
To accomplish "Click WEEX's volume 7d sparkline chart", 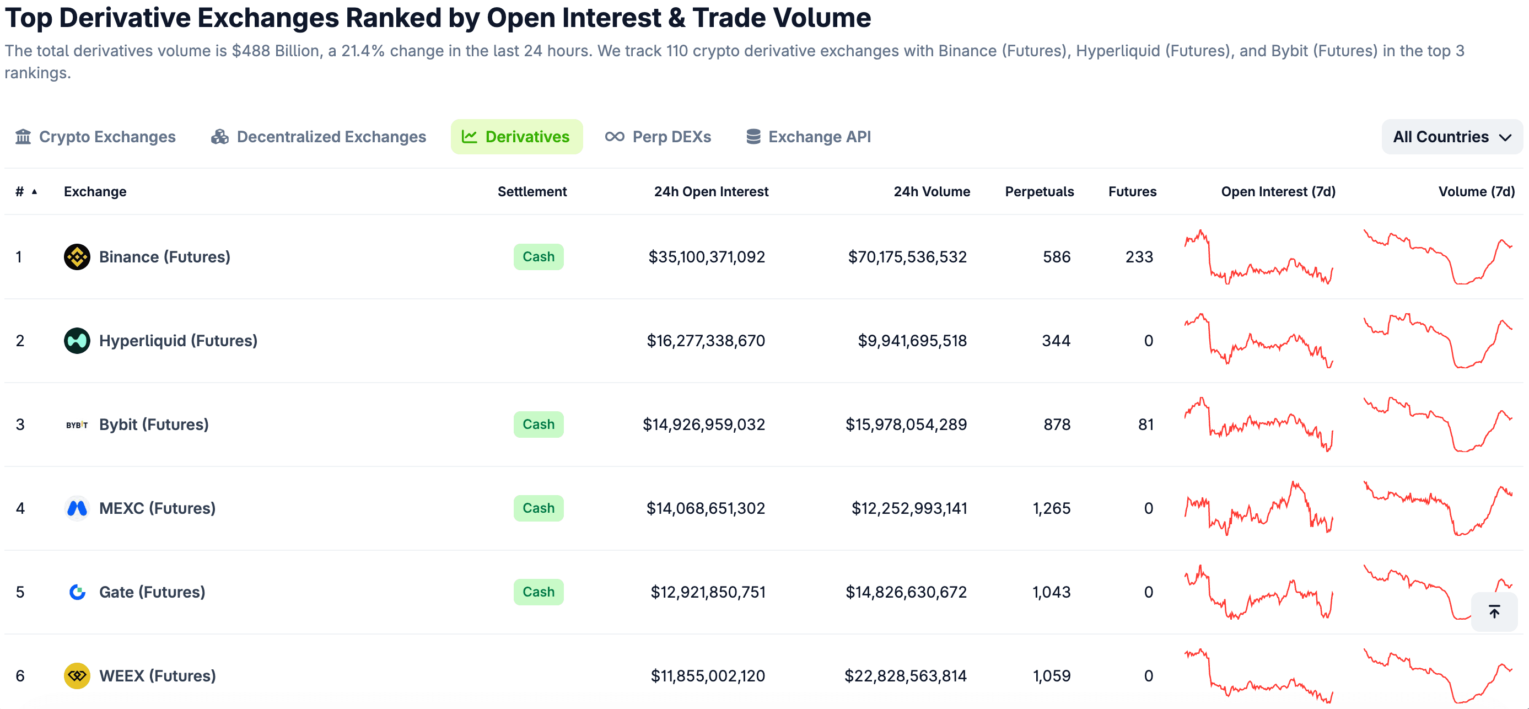I will (x=1438, y=676).
